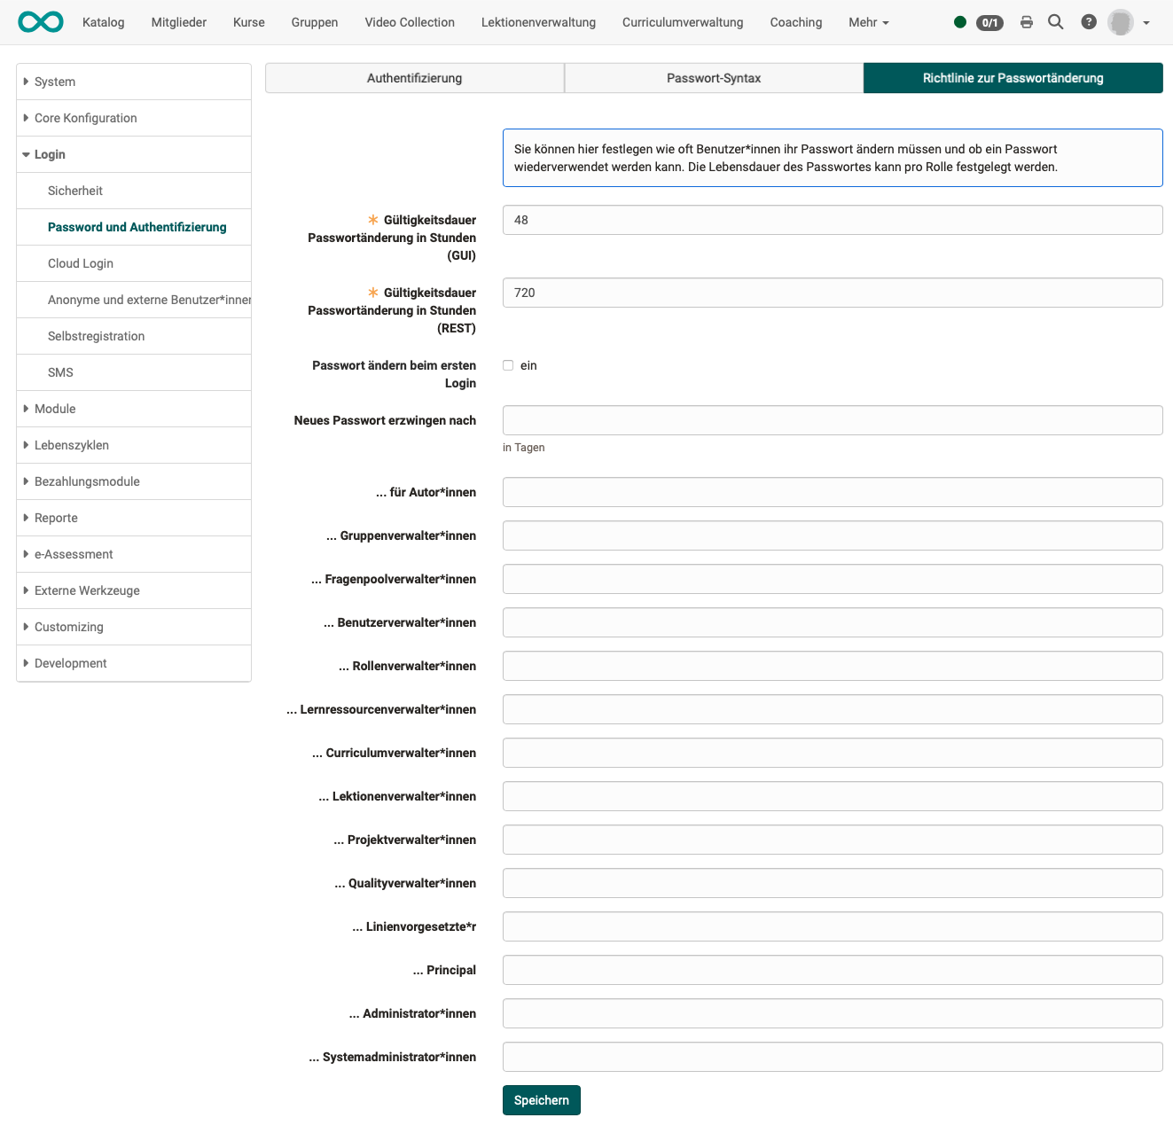Open search with the magnifier icon

pyautogui.click(x=1055, y=21)
